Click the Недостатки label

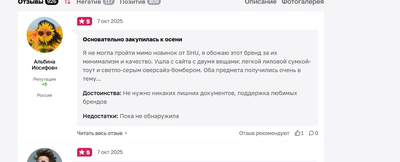click(x=101, y=116)
